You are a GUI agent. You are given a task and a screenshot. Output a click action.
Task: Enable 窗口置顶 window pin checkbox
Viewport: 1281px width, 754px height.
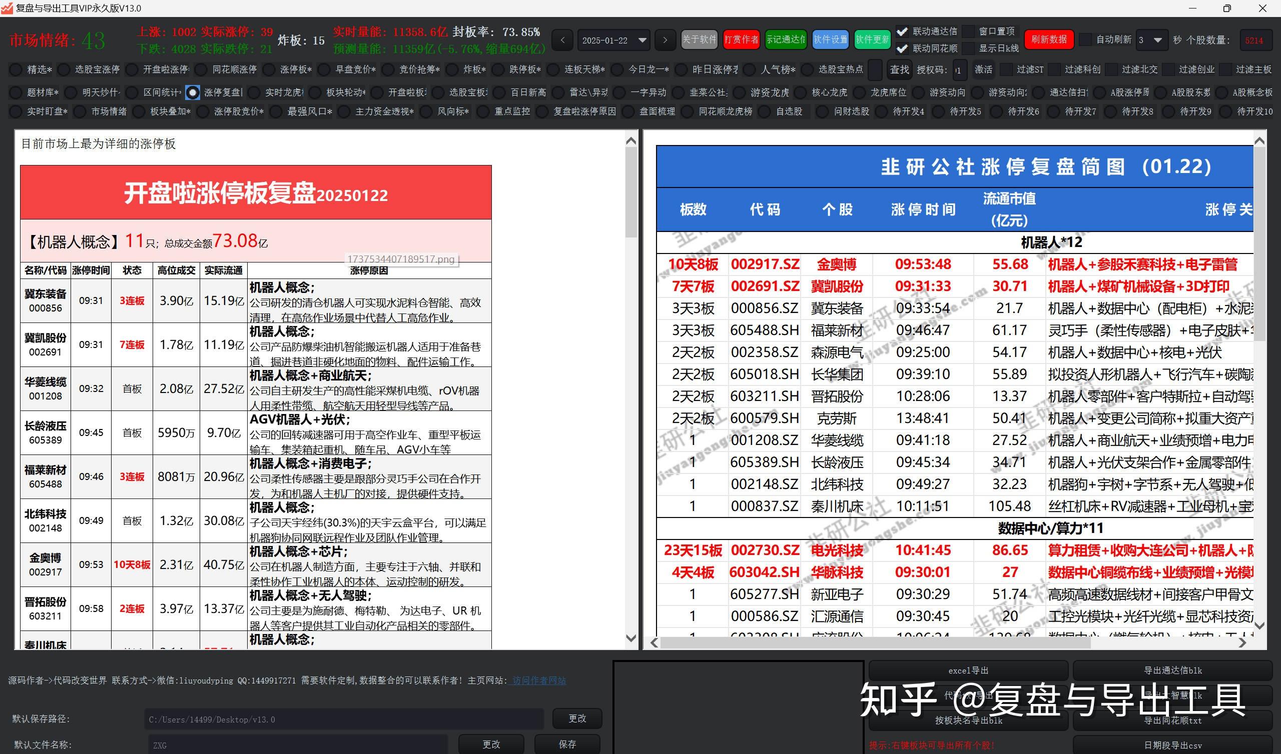tap(968, 31)
